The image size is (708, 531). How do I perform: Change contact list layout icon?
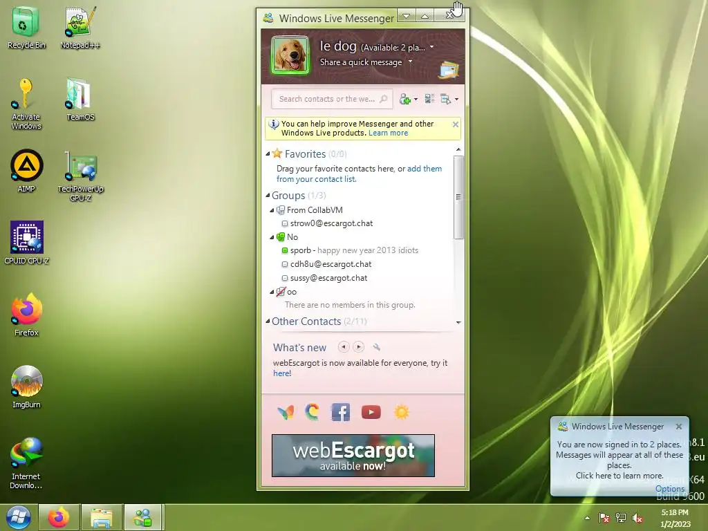click(429, 99)
